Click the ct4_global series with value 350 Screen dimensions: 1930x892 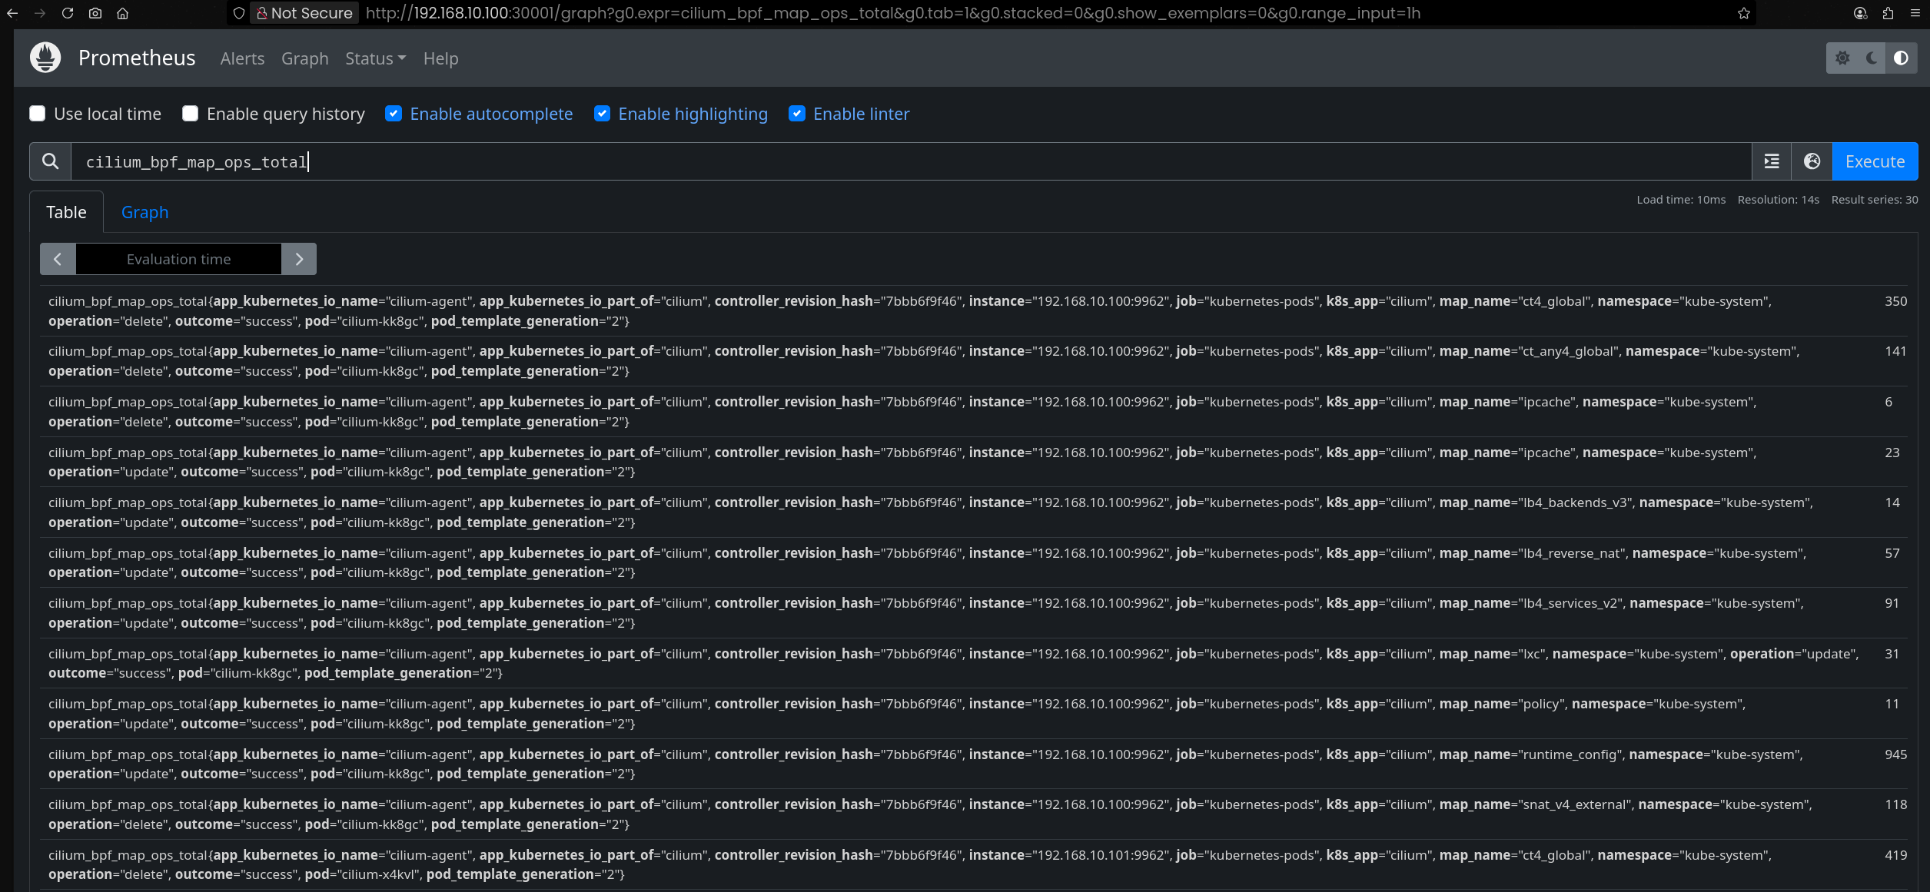click(974, 311)
